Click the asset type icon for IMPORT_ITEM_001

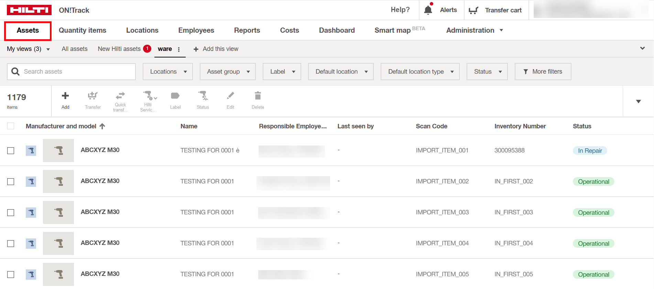coord(31,150)
